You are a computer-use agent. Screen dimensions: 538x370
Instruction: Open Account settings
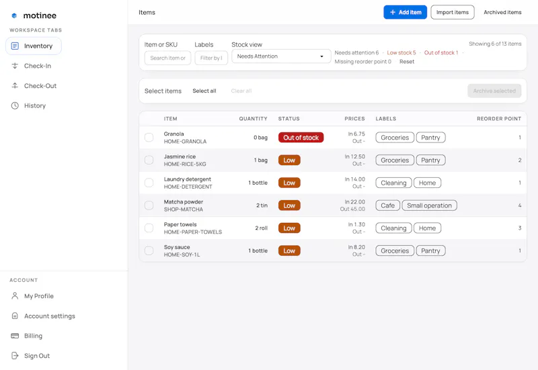(49, 316)
